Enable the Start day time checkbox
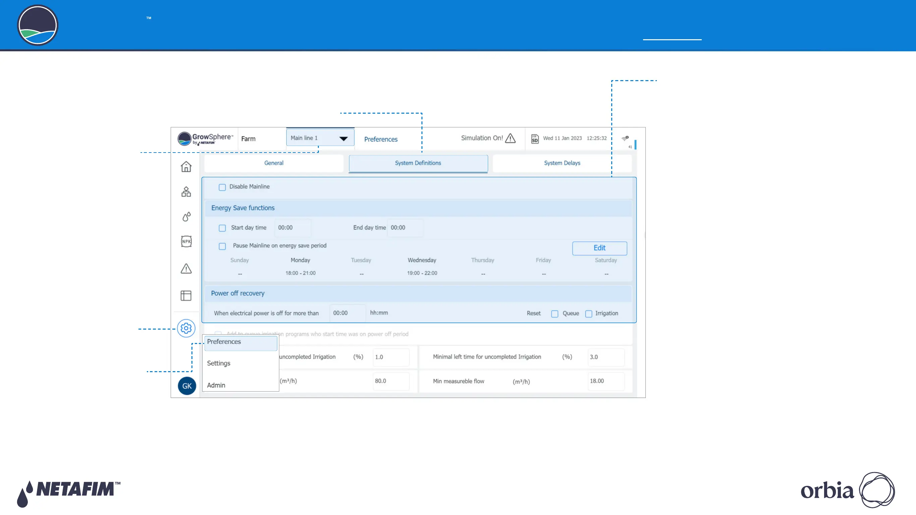The height and width of the screenshot is (515, 916). point(222,228)
